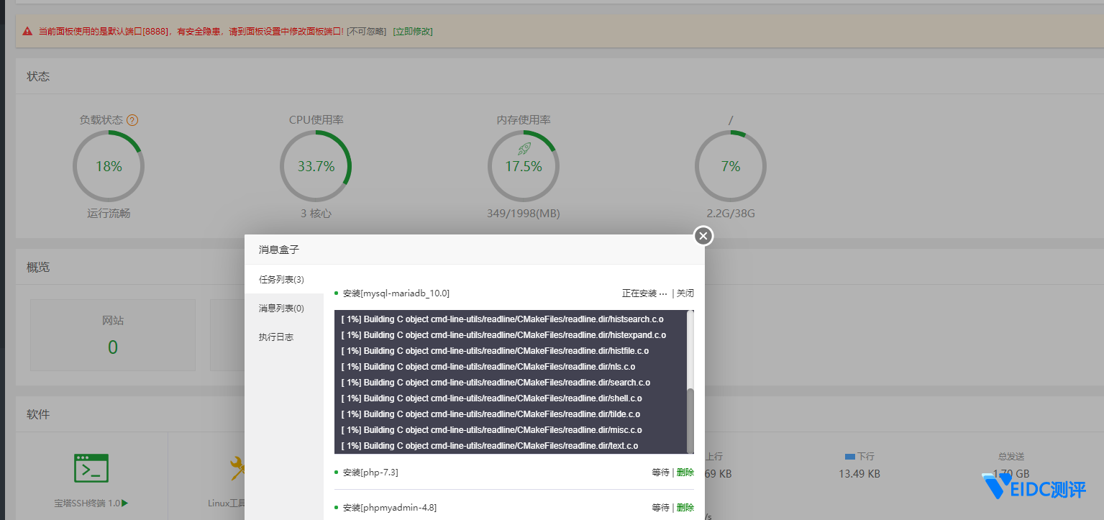Viewport: 1104px width, 520px height.
Task: Open the 消息列表(0) tab
Action: click(x=282, y=308)
